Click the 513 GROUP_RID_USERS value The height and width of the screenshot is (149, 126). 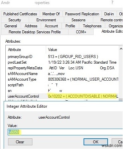tap(73, 57)
